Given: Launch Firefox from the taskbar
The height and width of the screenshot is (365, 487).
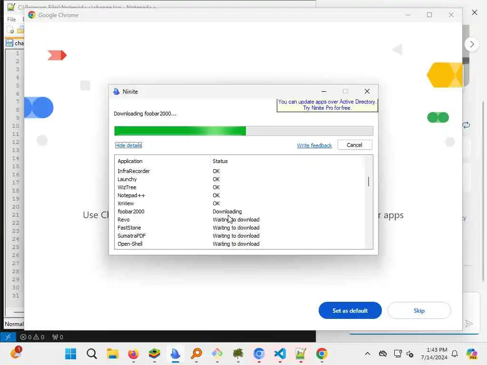Looking at the screenshot, I should pos(133,354).
